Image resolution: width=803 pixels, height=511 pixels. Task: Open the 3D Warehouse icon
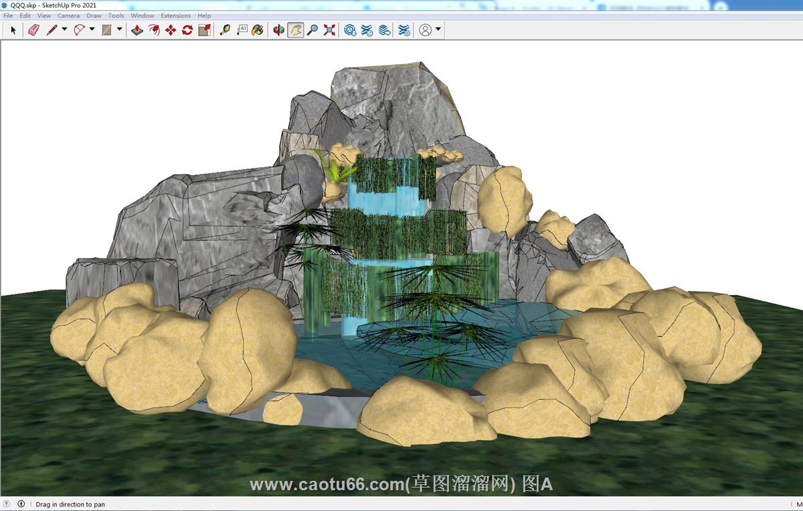350,30
